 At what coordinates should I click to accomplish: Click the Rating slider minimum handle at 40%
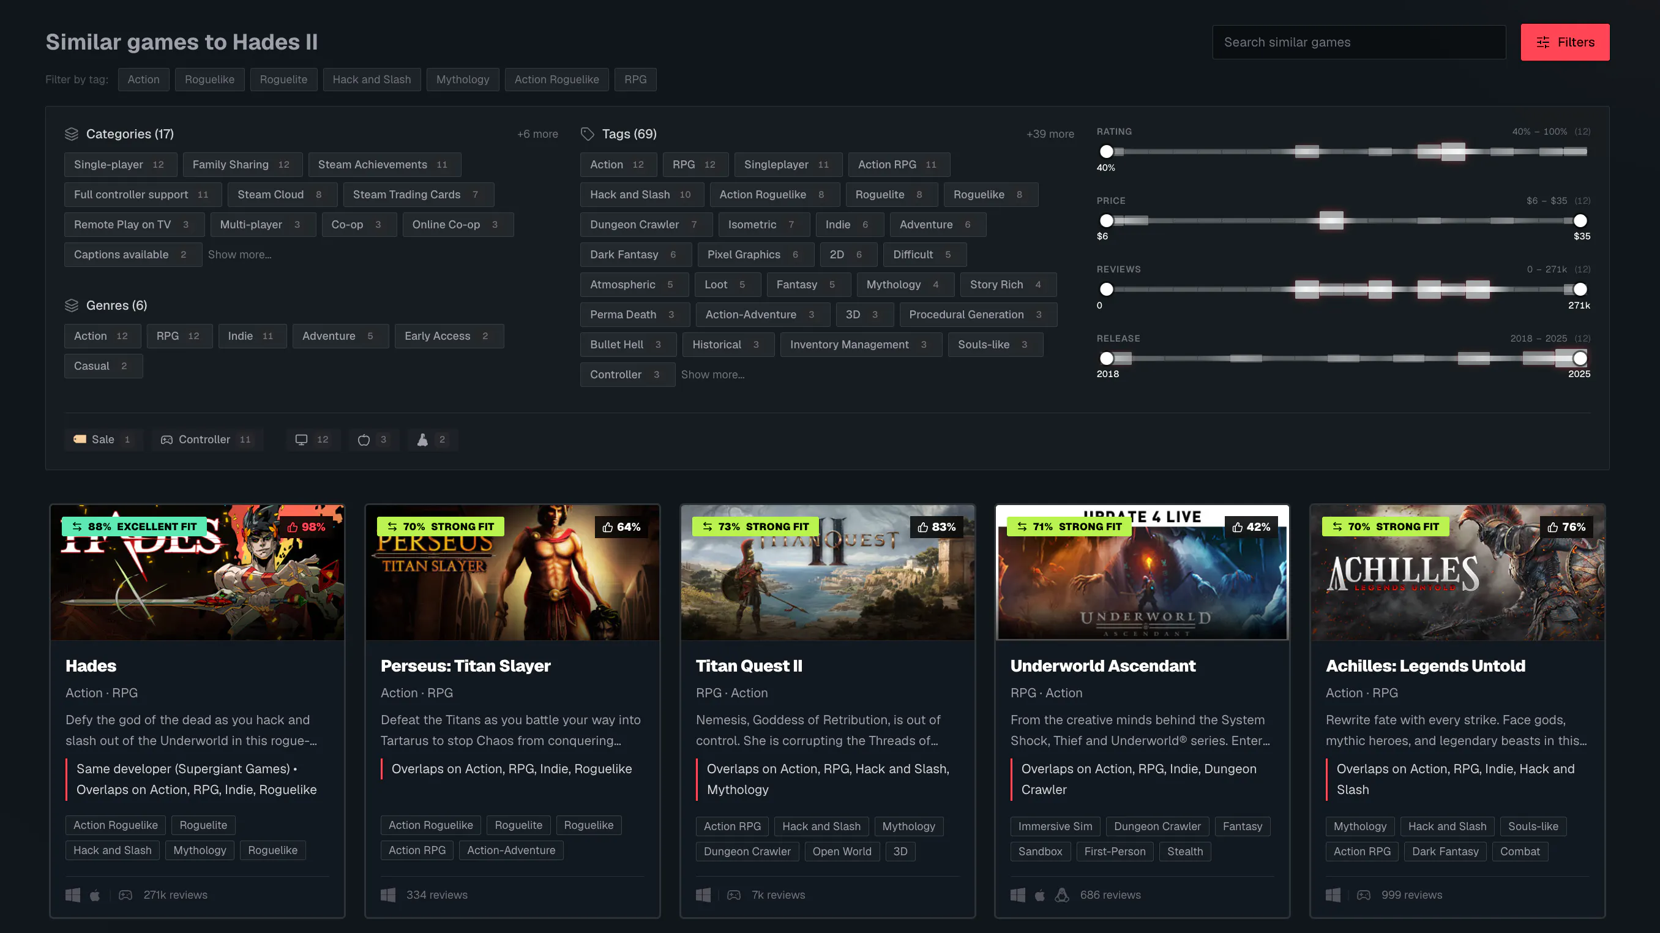[x=1107, y=152]
